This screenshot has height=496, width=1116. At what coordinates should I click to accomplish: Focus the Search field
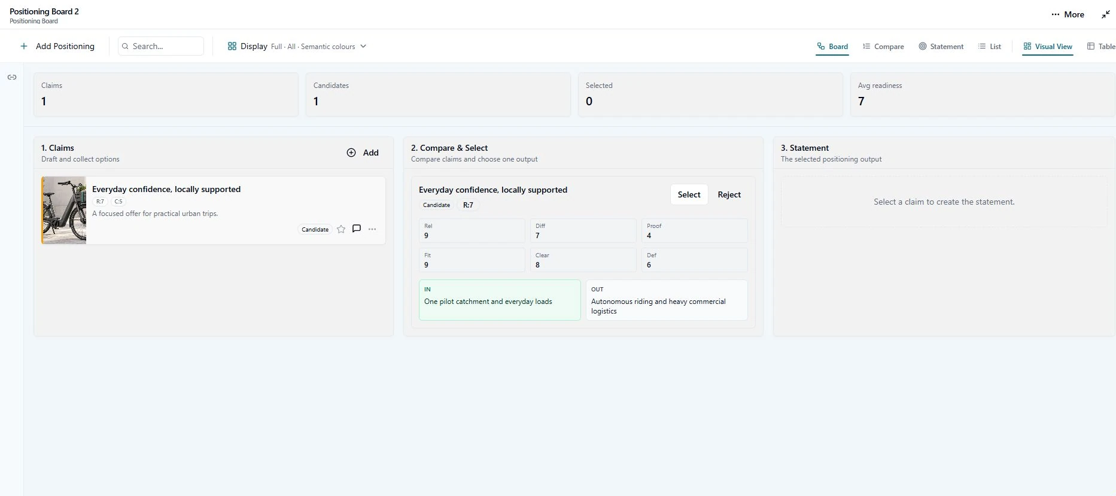pos(161,46)
